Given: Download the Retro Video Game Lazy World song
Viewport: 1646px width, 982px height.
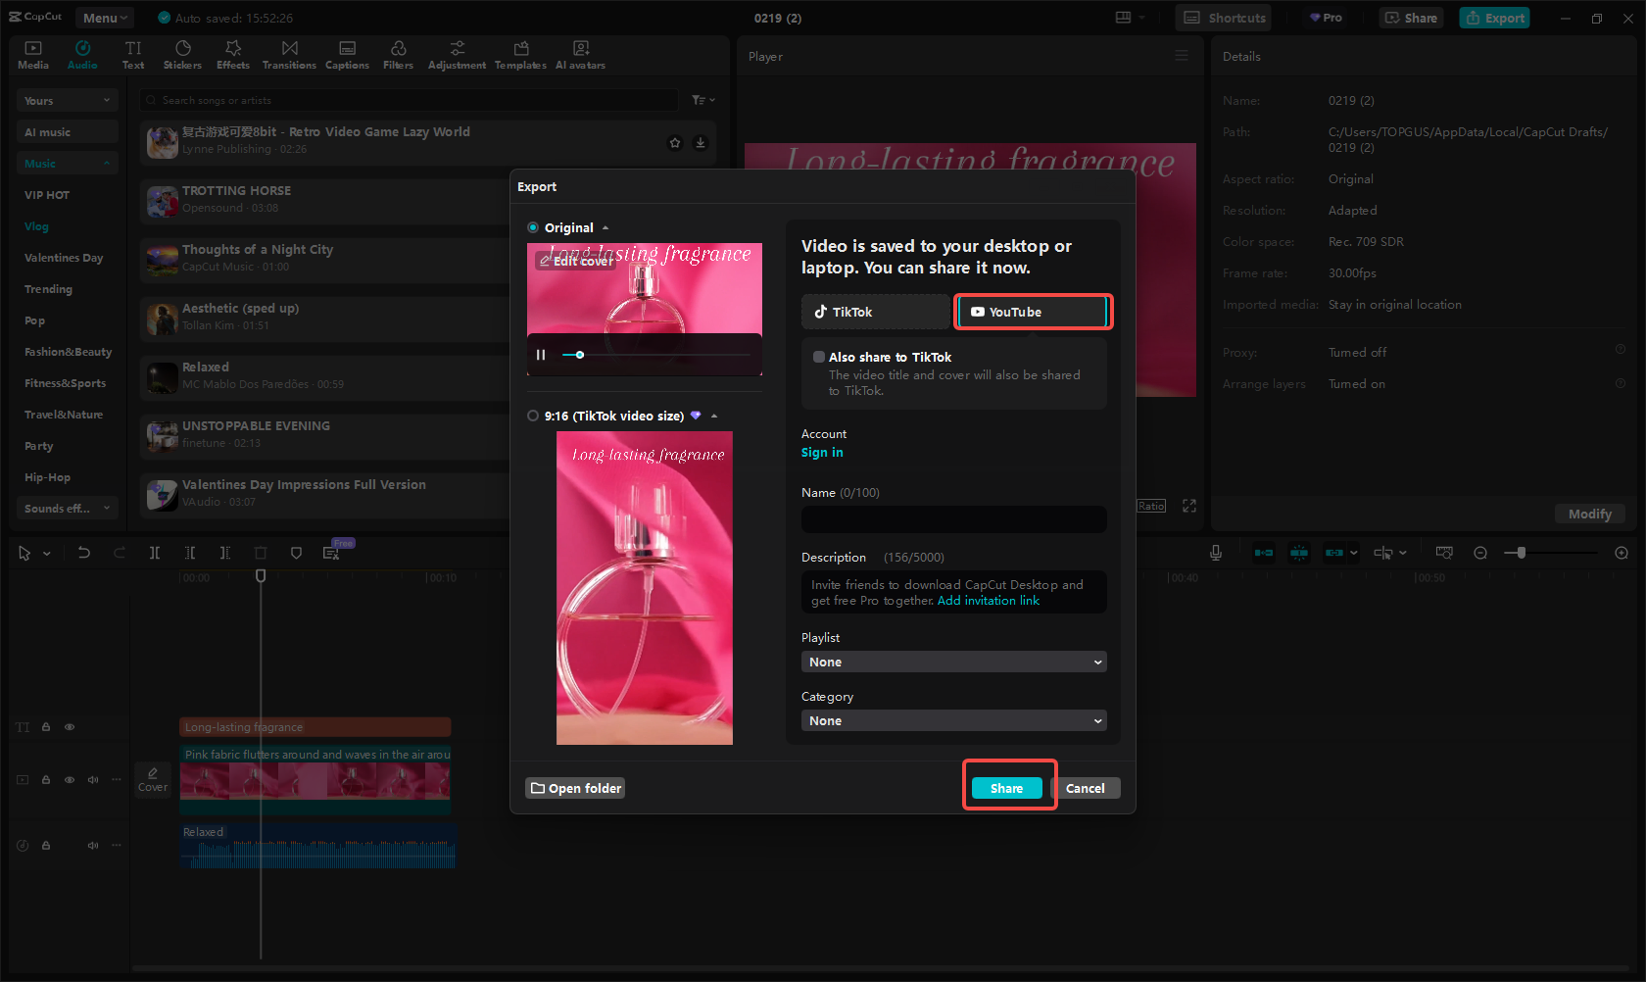Looking at the screenshot, I should coord(701,143).
